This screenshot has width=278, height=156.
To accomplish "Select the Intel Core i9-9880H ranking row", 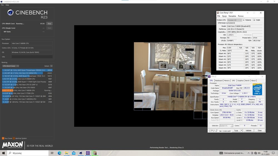I will (27, 79).
